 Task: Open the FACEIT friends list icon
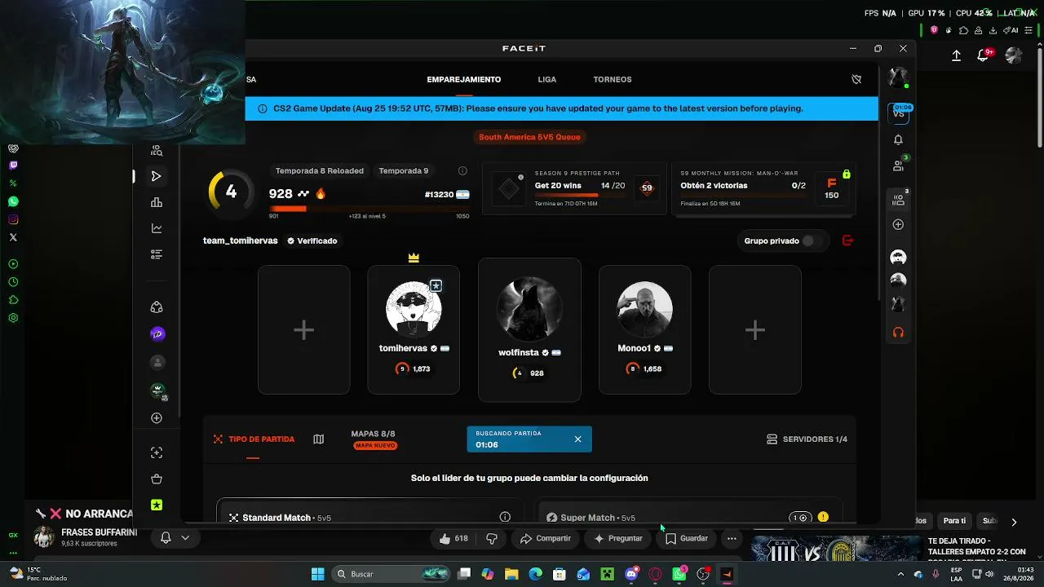pyautogui.click(x=898, y=166)
